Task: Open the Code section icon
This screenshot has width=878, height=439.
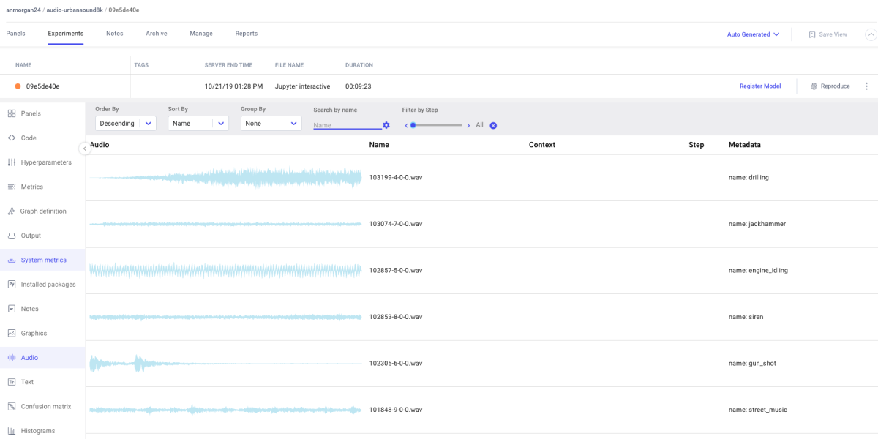Action: pyautogui.click(x=12, y=138)
